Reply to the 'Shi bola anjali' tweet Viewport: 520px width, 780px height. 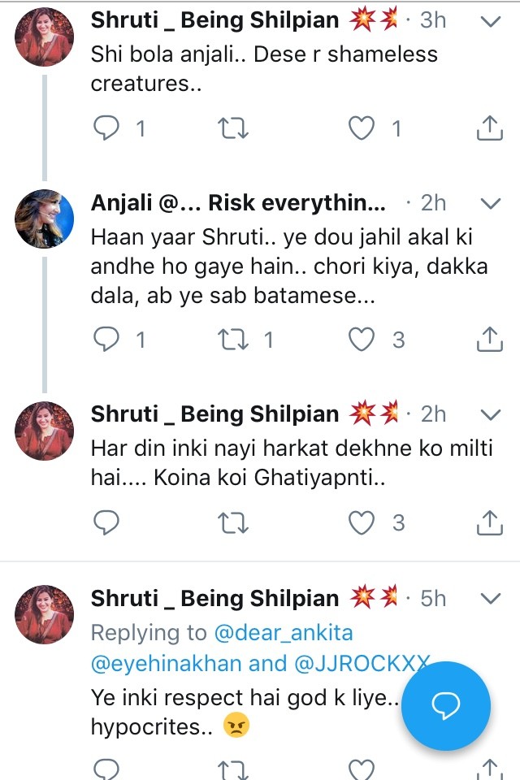coord(107,128)
